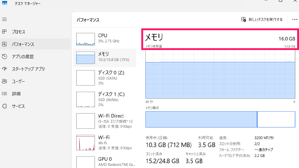The height and width of the screenshot is (168, 299).
Task: Click the Performance pulse icon in sidebar
Action: [x=4, y=44]
